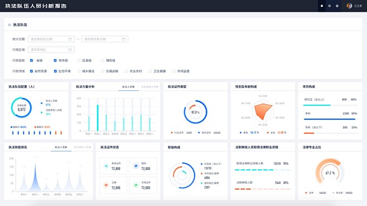
Task: Click the 法学 orange legend dot
Action: click(x=306, y=193)
